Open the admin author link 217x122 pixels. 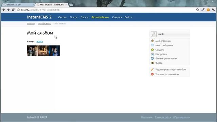pyautogui.click(x=40, y=41)
